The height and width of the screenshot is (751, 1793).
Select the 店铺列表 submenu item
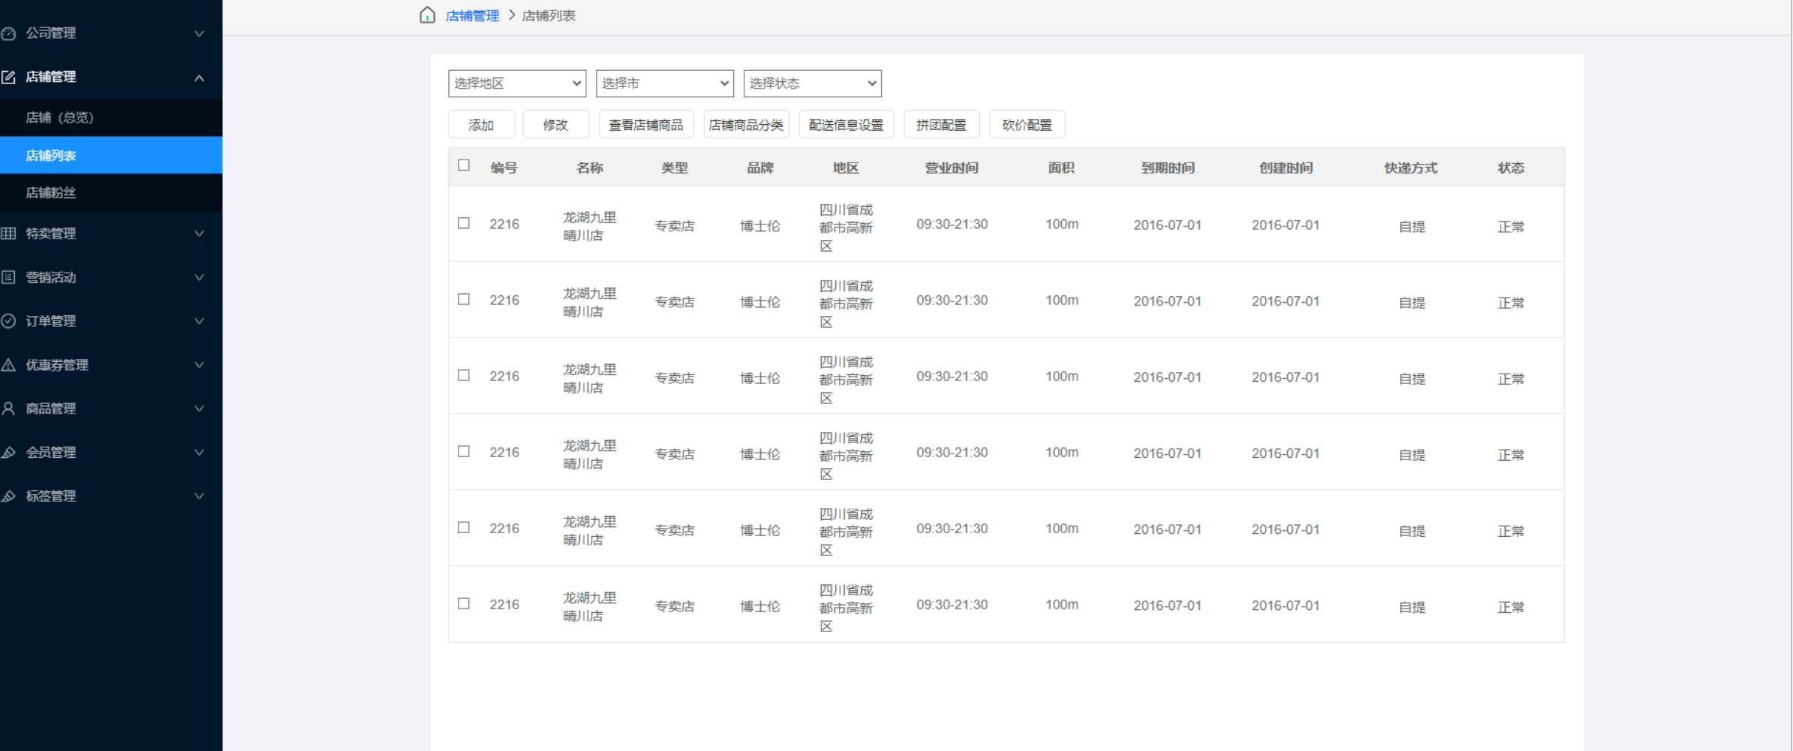tap(111, 155)
